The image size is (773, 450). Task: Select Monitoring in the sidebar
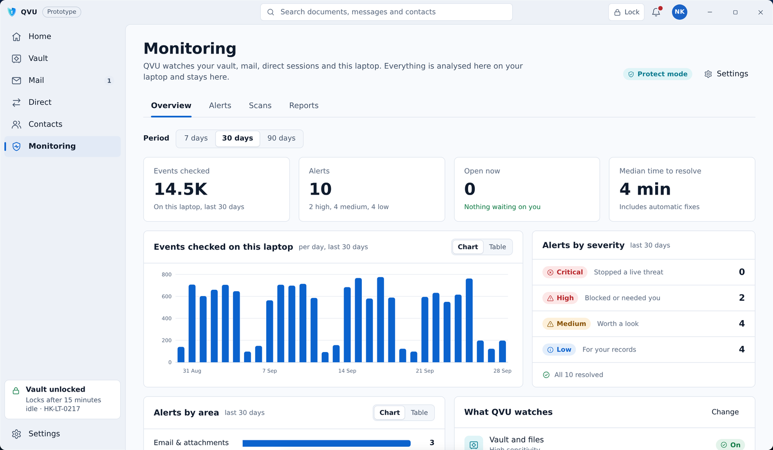coord(63,146)
